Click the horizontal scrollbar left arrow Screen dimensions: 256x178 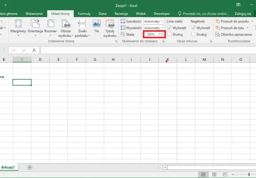pos(165,168)
